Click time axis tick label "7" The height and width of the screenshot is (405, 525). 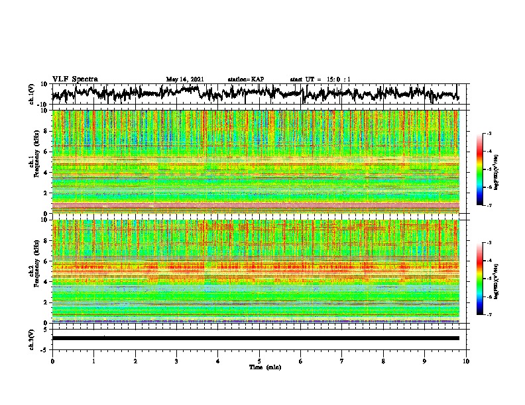coord(342,361)
